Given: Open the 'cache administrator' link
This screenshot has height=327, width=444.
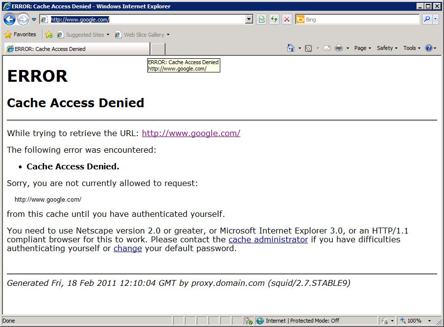Looking at the screenshot, I should pyautogui.click(x=268, y=239).
